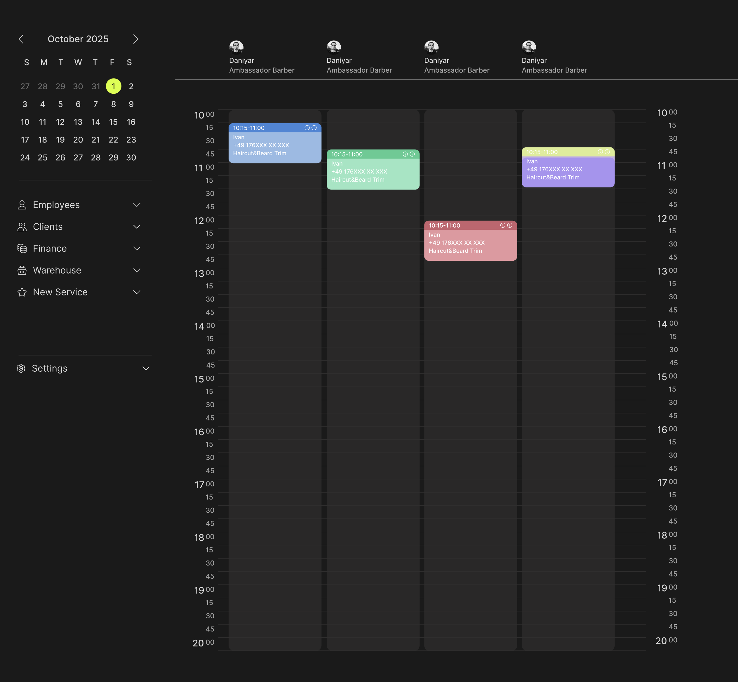Open the first Daniyar avatar thumbnail
The height and width of the screenshot is (682, 738).
point(236,46)
